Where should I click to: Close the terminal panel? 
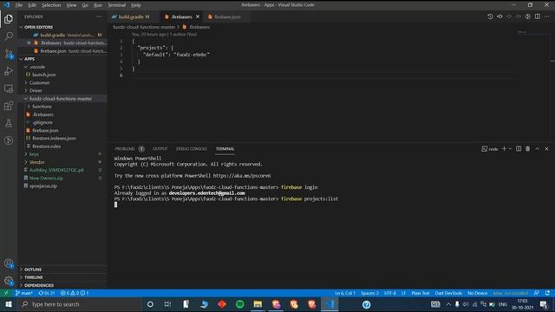tap(546, 149)
